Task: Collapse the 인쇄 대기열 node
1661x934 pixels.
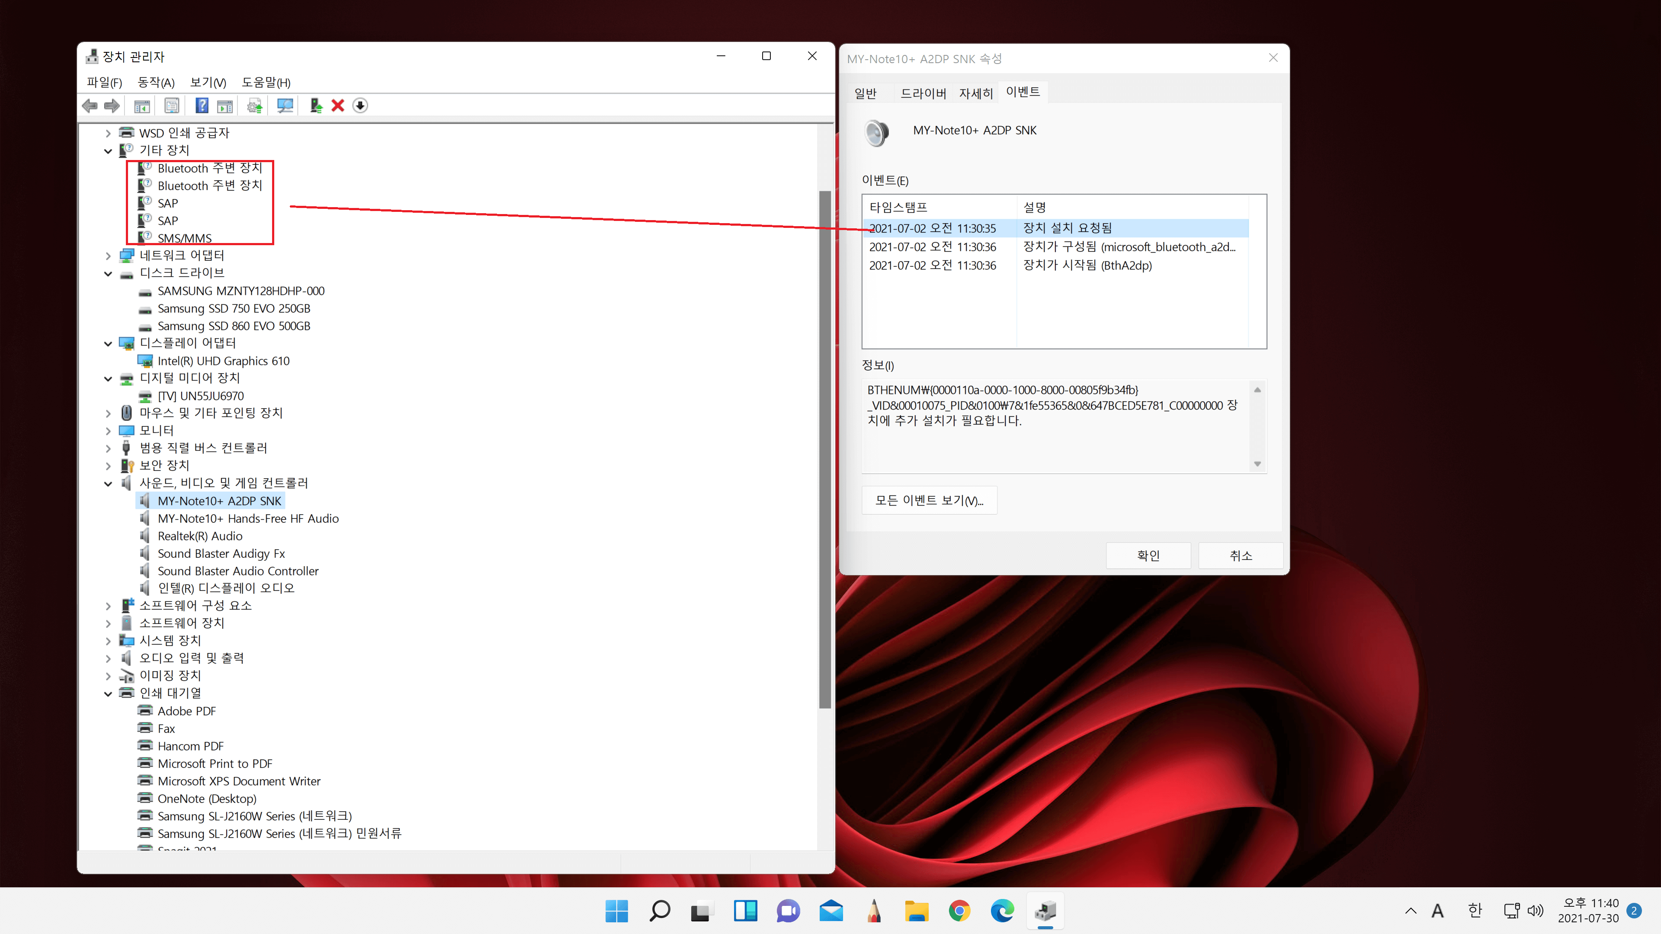Action: [x=108, y=694]
